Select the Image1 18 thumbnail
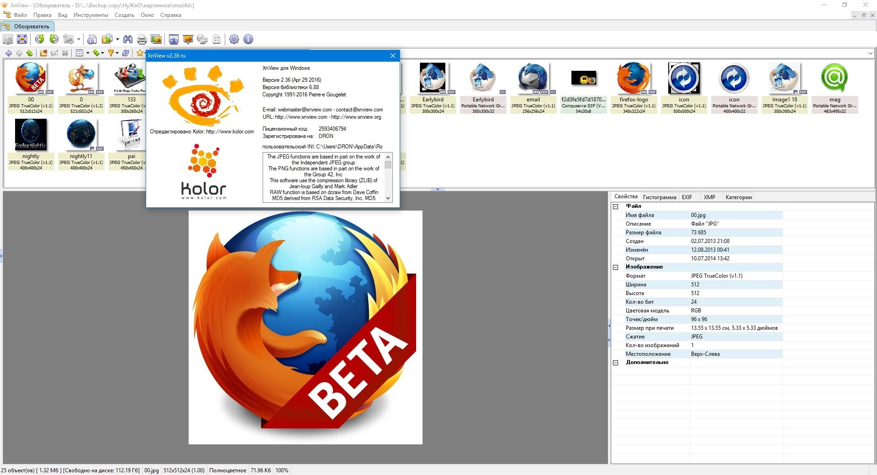877x475 pixels. pyautogui.click(x=784, y=88)
